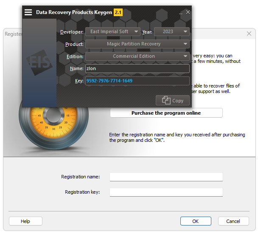Click the Registration key label text
This screenshot has height=234, width=258.
tap(82, 192)
